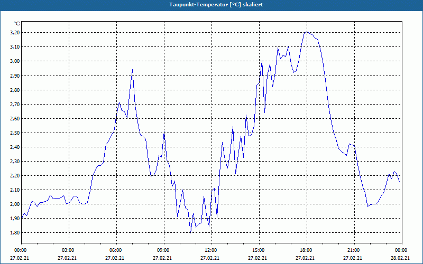Select the 2,00 y-axis label
Viewport: 423px width, 264px height.
(x=15, y=204)
